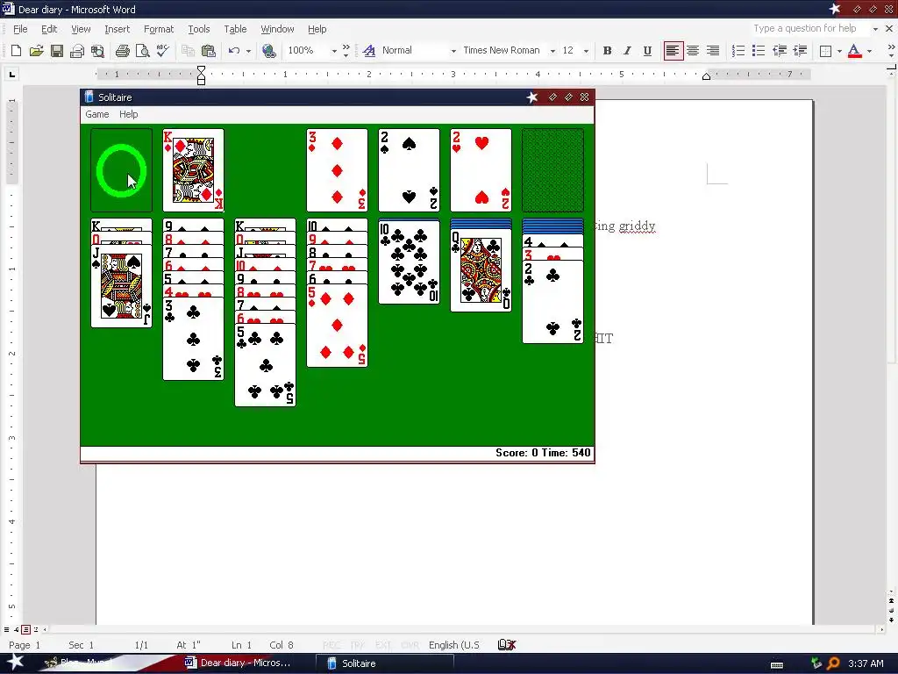The image size is (898, 674).
Task: Click the Print icon in Word toolbar
Action: [x=122, y=51]
